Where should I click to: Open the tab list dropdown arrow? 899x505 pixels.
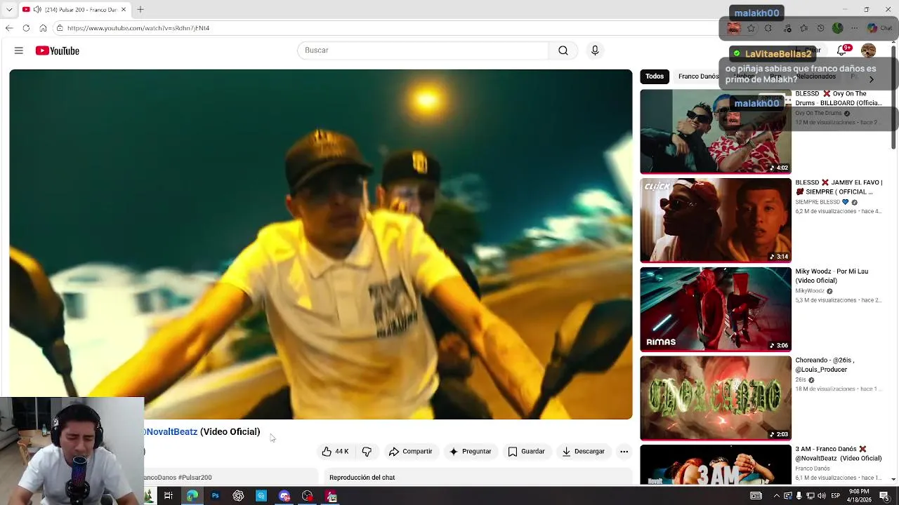click(9, 10)
